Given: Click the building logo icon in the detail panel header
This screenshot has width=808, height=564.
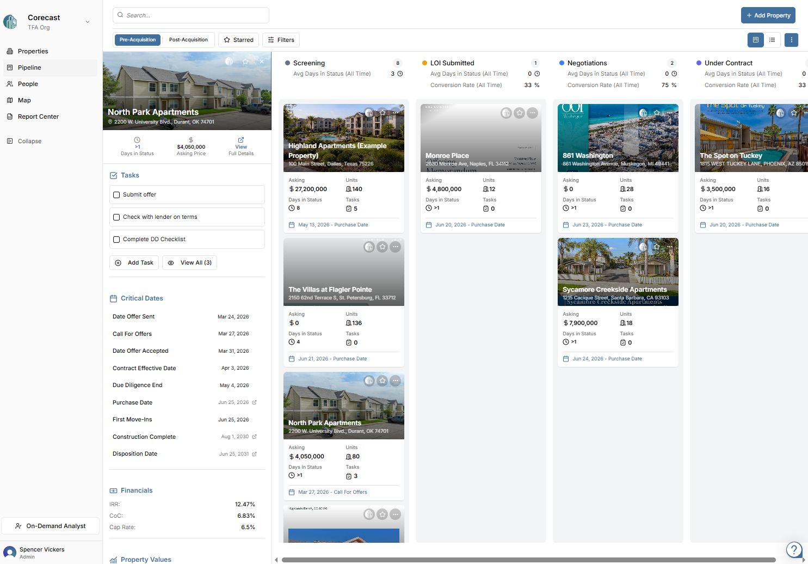Looking at the screenshot, I should [x=229, y=62].
